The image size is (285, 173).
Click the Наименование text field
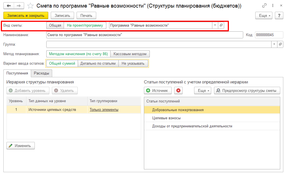(x=144, y=35)
